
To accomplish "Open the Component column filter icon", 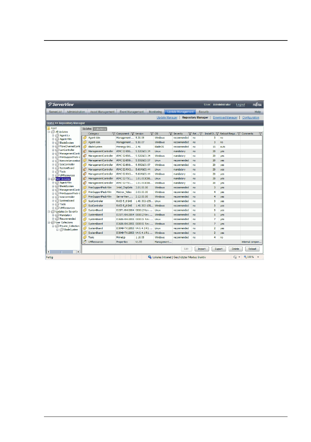I will (x=133, y=134).
